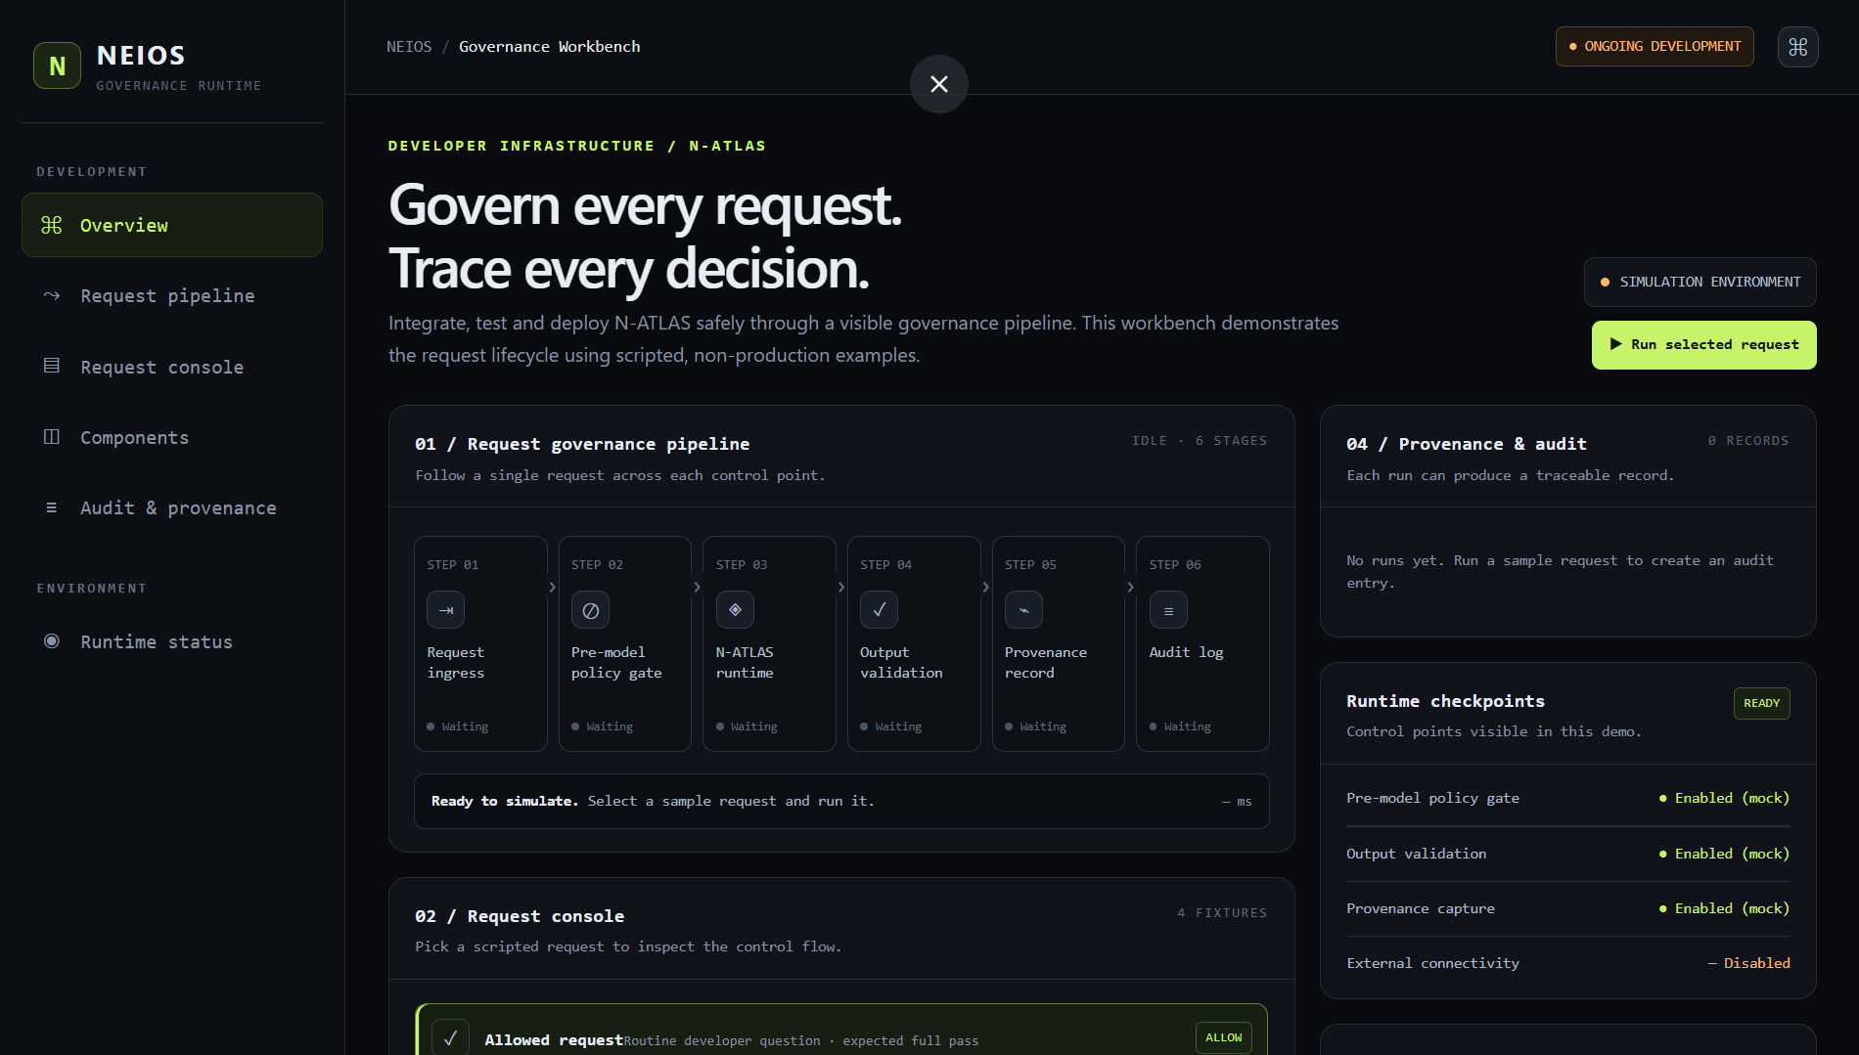Click the Overview command icon in sidebar
The height and width of the screenshot is (1055, 1859).
coord(52,225)
